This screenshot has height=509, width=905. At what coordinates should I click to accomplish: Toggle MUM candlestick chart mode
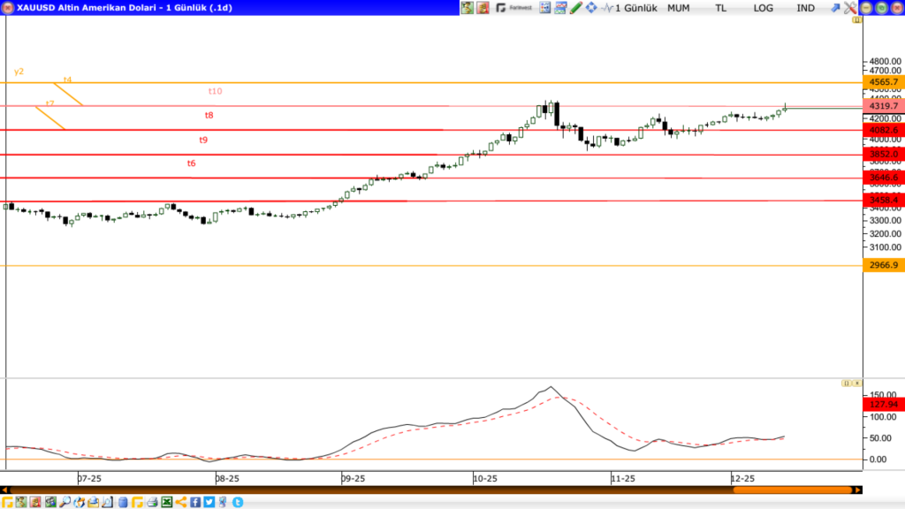pyautogui.click(x=679, y=8)
